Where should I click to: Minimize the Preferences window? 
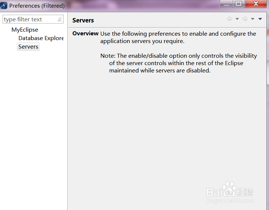point(226,4)
